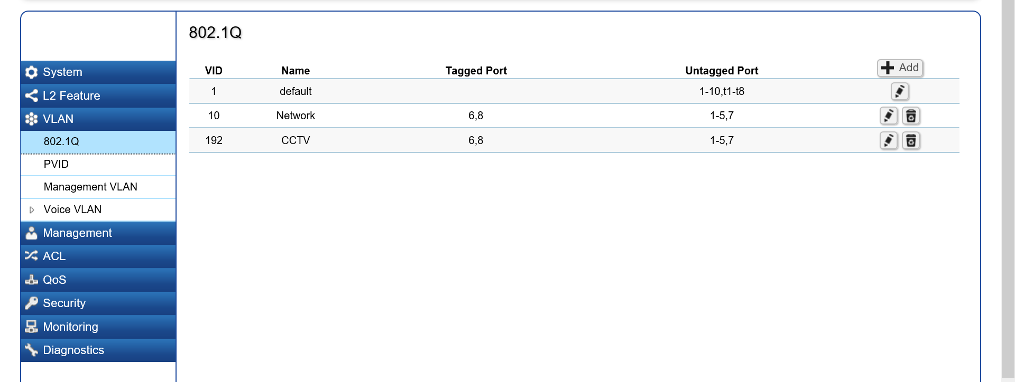Edit the CCTV VLAN 192 row
The width and height of the screenshot is (1015, 382).
click(x=889, y=140)
